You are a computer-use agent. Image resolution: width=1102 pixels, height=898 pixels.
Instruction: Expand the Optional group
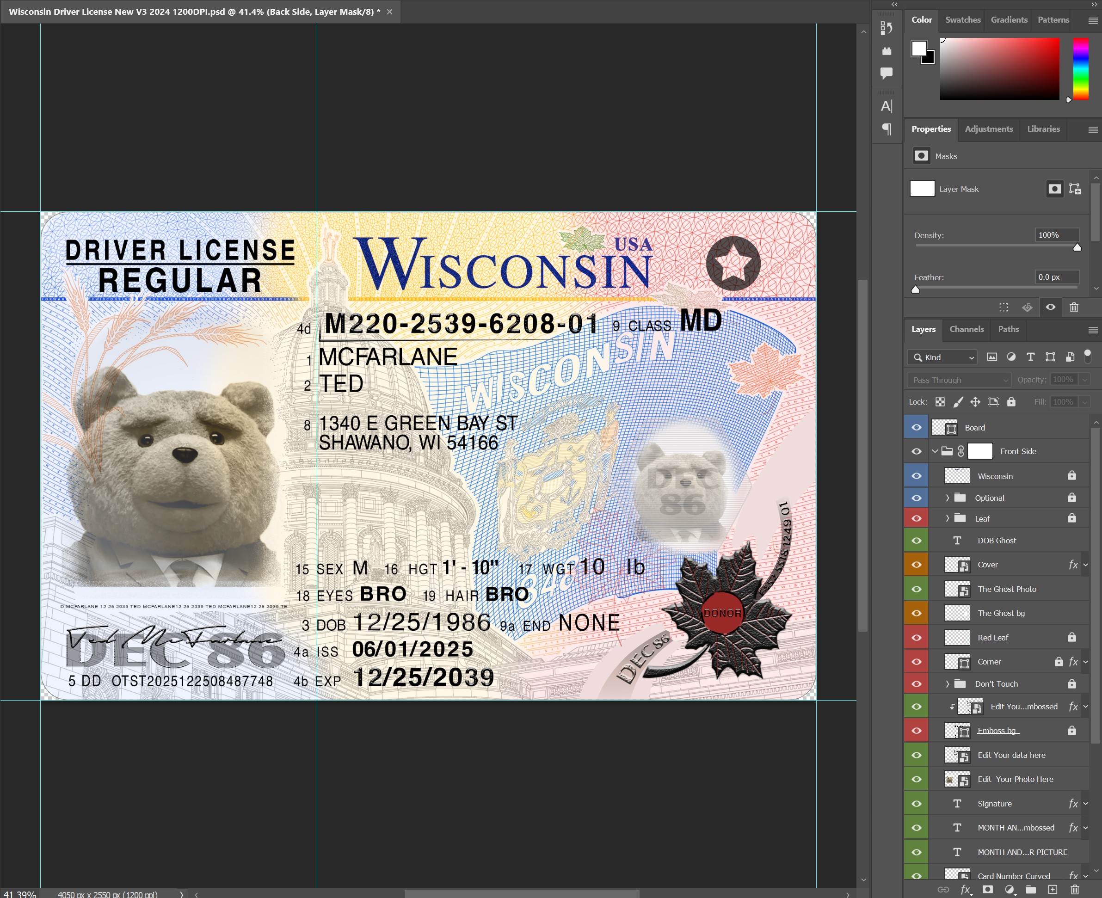947,498
